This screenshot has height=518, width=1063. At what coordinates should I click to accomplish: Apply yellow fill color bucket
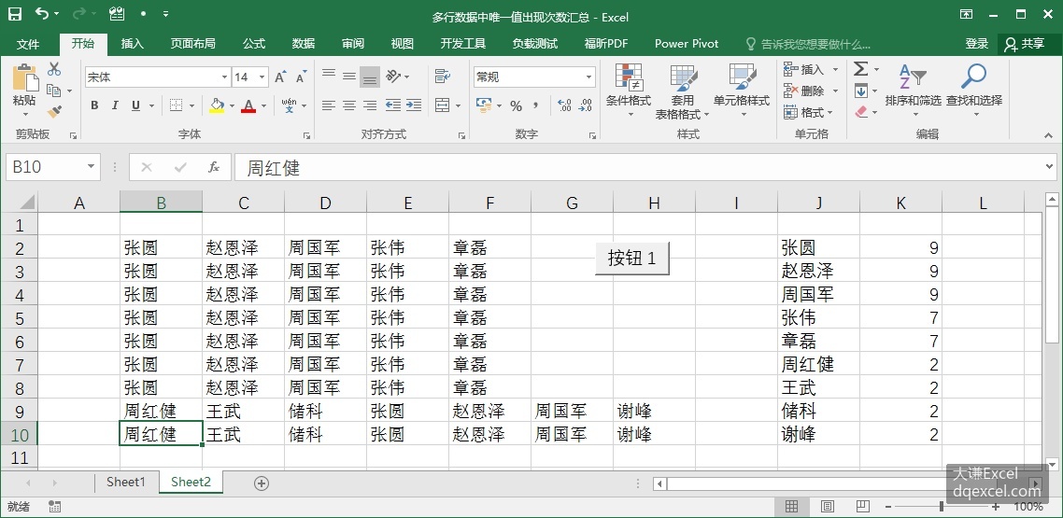217,105
